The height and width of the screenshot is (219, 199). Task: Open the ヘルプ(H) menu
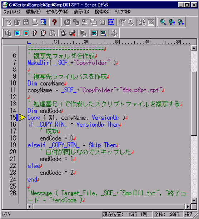pyautogui.click(x=123, y=12)
